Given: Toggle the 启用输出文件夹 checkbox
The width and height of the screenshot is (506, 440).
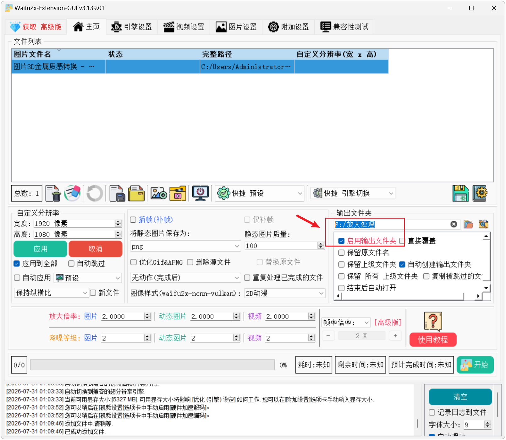Looking at the screenshot, I should coord(341,241).
